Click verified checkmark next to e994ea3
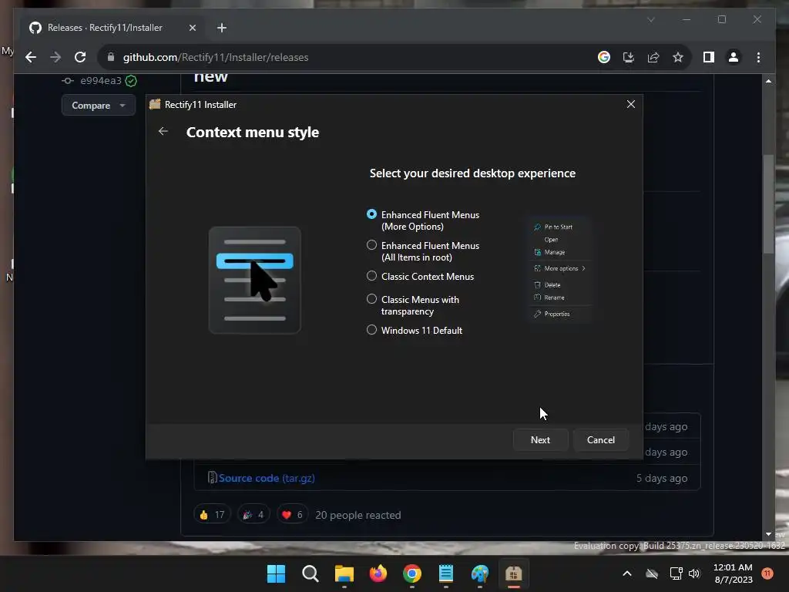This screenshot has height=592, width=789. click(x=131, y=80)
